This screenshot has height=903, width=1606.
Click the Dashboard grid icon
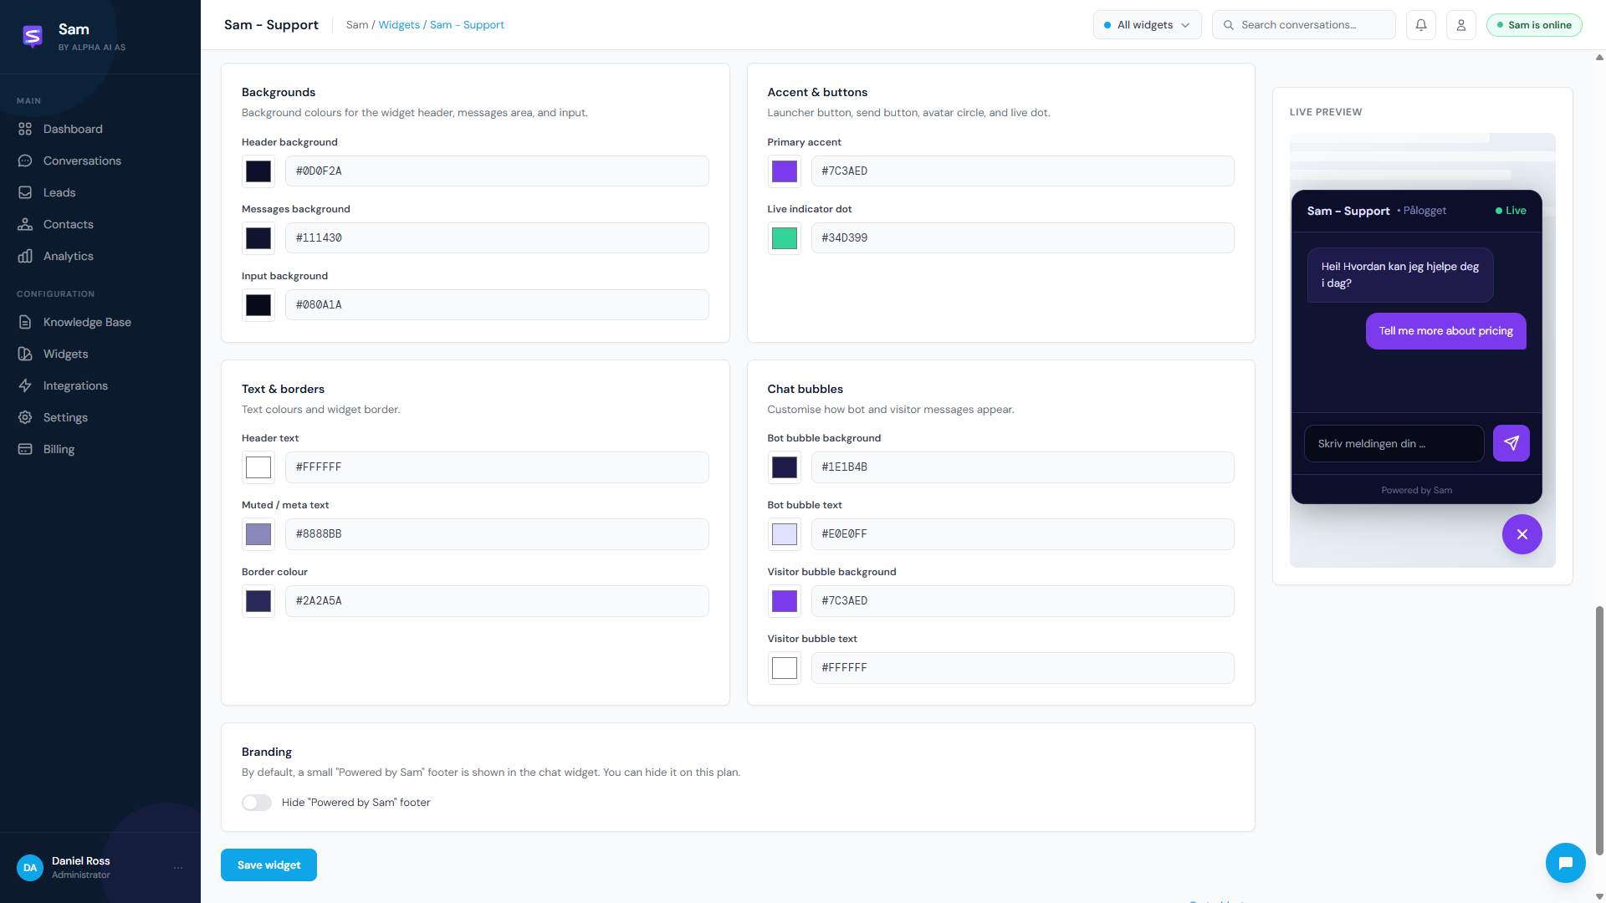click(x=25, y=129)
